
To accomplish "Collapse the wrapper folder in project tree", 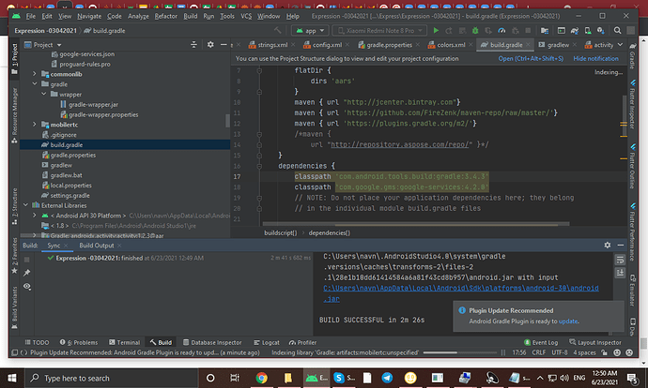I will [44, 95].
